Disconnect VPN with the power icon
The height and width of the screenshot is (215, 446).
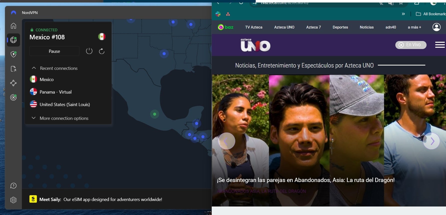(89, 51)
